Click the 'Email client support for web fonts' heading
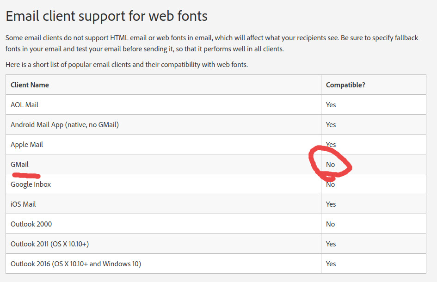Viewport: 437px width, 282px height. coord(106,16)
